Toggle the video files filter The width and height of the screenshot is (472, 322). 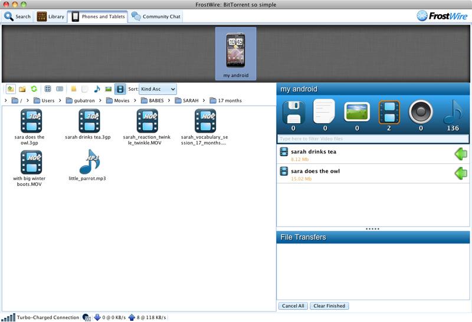(x=120, y=89)
